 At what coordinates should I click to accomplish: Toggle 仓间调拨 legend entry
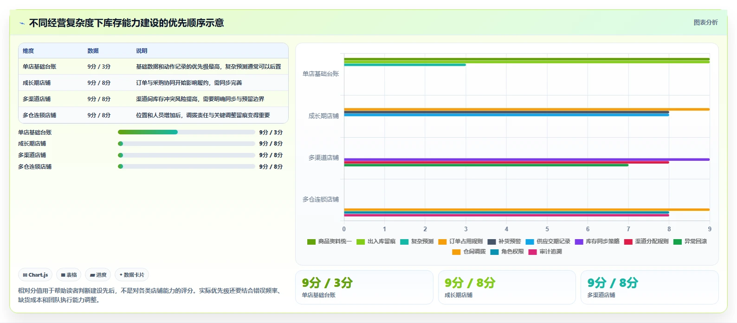tap(469, 252)
